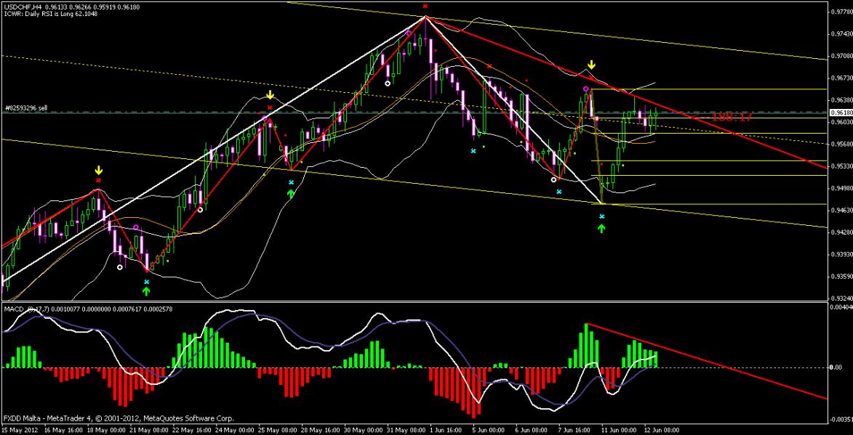Click the rightmost yellow down arrow signal

(592, 65)
